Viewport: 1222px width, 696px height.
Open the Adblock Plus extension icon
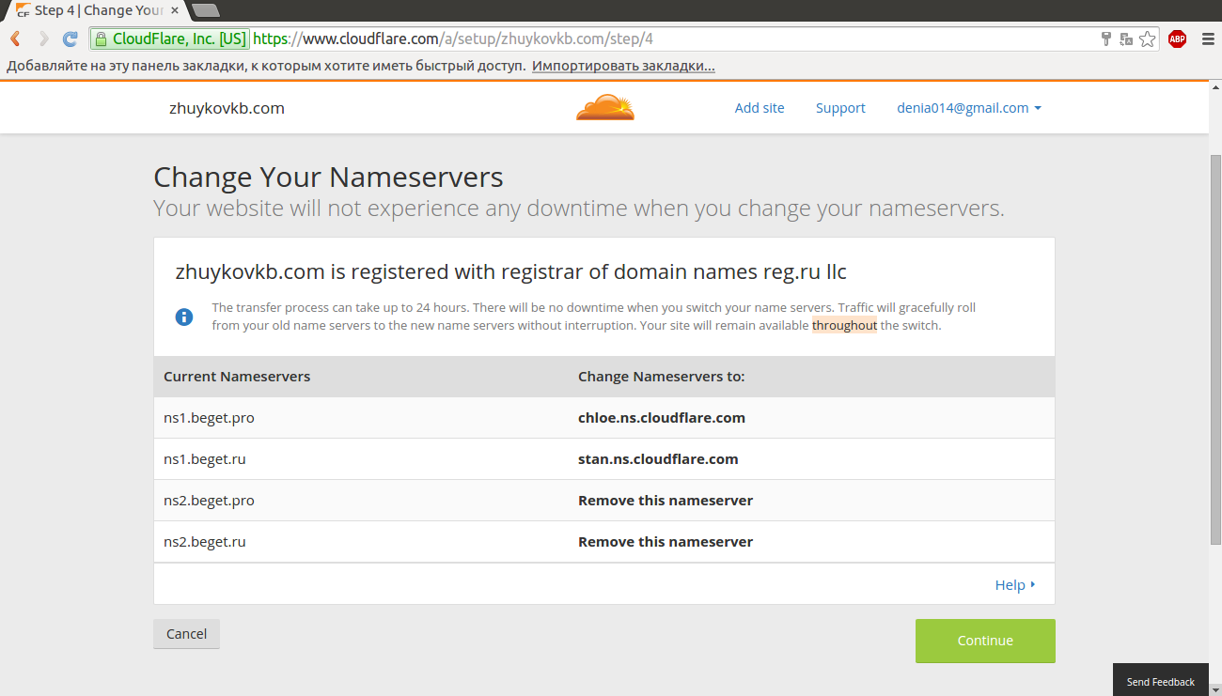[1177, 39]
